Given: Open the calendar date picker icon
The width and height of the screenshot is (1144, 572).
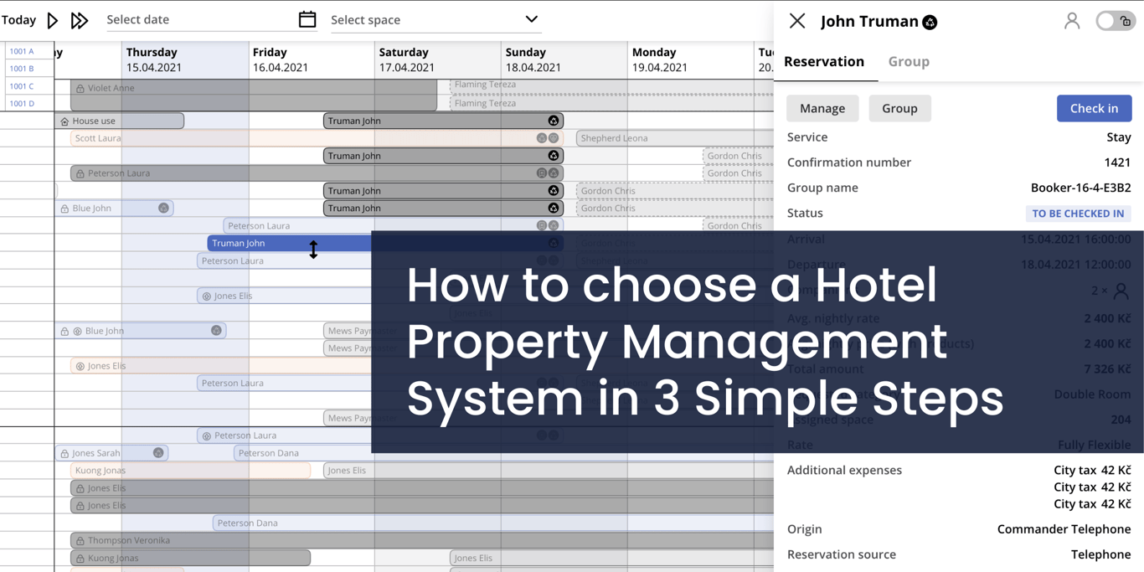Looking at the screenshot, I should click(x=307, y=18).
